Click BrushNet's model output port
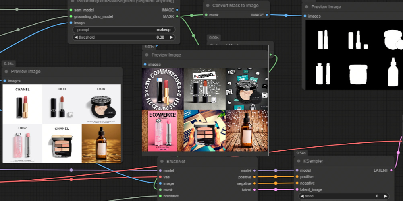The width and height of the screenshot is (403, 201). click(254, 170)
